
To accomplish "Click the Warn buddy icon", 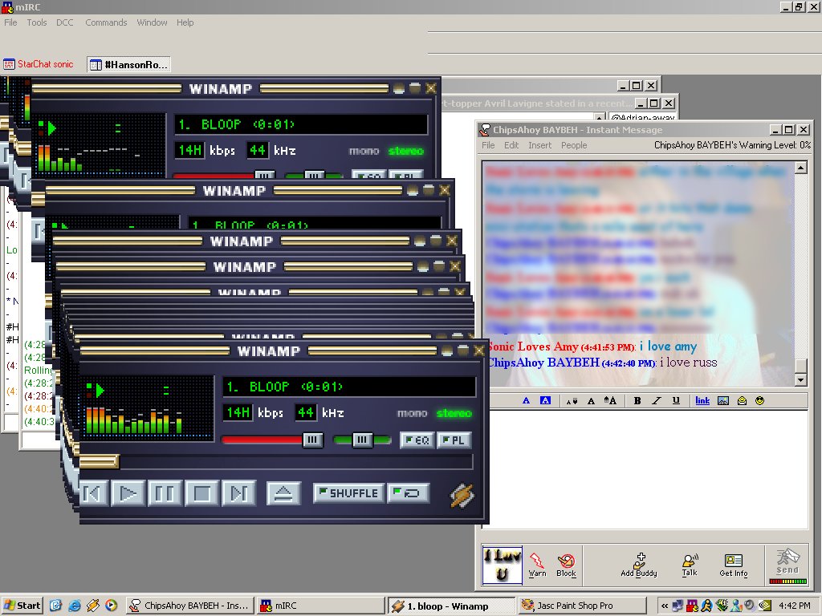I will pyautogui.click(x=537, y=564).
